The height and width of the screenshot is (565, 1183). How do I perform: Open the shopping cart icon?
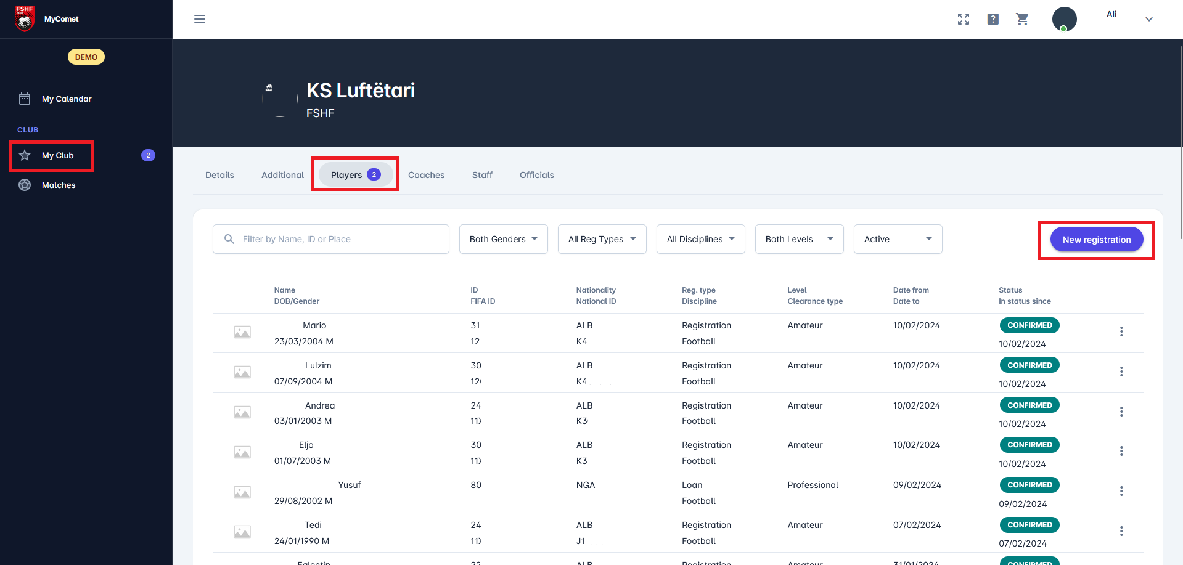tap(1022, 19)
